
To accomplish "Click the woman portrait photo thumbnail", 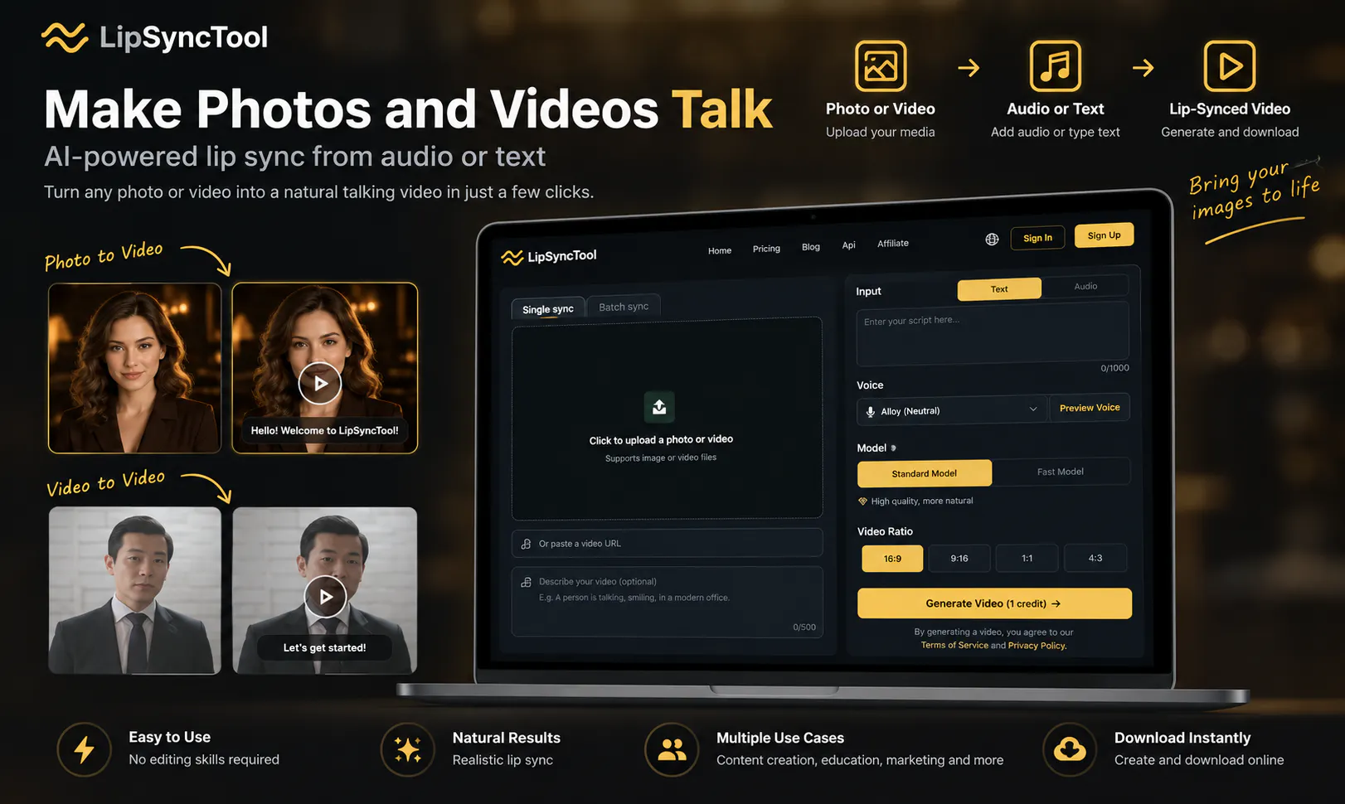I will [135, 368].
